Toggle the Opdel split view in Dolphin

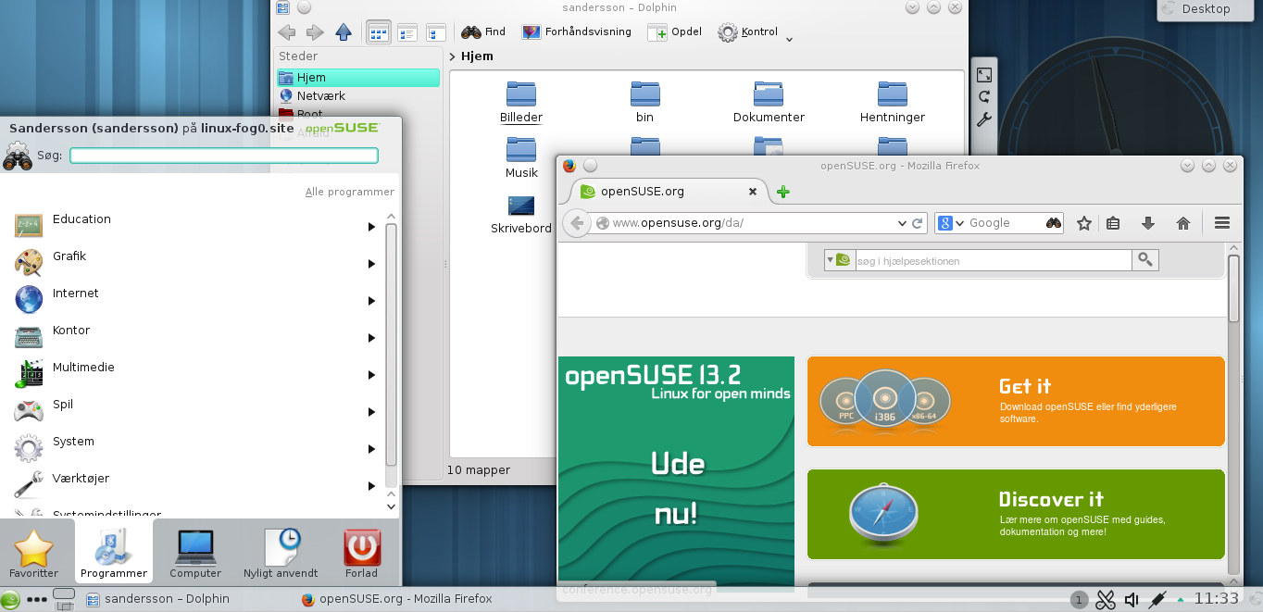[674, 32]
